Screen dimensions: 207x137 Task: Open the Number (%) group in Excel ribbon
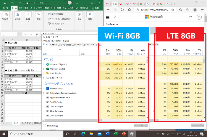coord(38,17)
